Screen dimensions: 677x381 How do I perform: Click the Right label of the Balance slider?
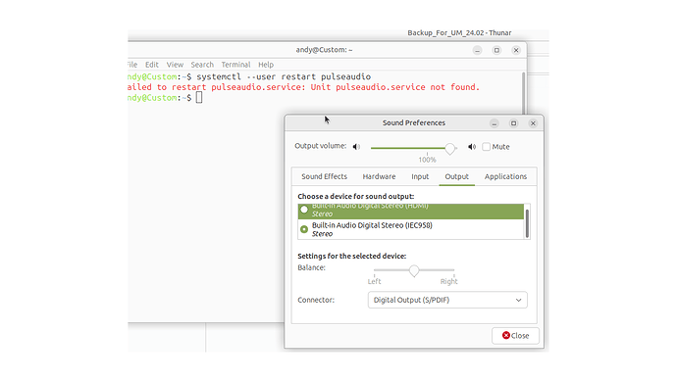[449, 281]
